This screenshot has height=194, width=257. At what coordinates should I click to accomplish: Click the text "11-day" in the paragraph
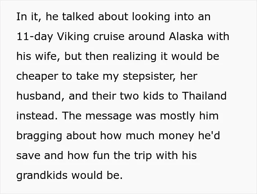coord(35,37)
